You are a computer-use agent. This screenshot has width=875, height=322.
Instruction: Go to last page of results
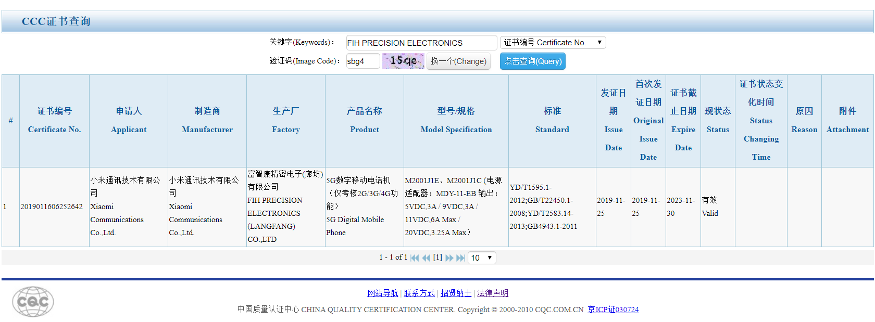pyautogui.click(x=460, y=258)
